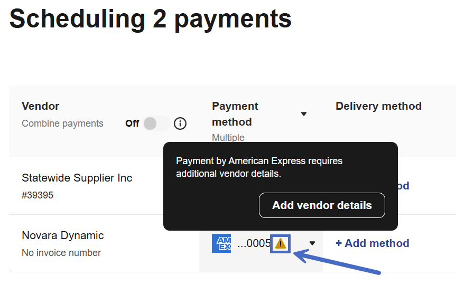Screen dimensions: 456x285
Task: Click the info icon beside Combine payments
Action: pos(180,123)
